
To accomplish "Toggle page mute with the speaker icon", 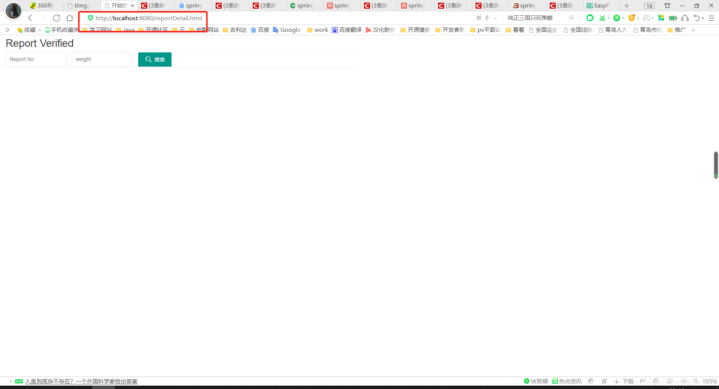I will tap(684, 381).
